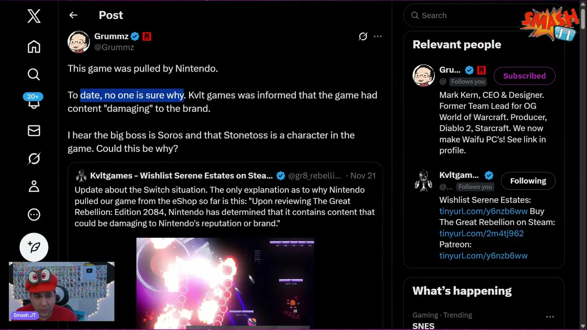Open Notifications bell with 20+ badge
This screenshot has height=330, width=587.
(34, 102)
